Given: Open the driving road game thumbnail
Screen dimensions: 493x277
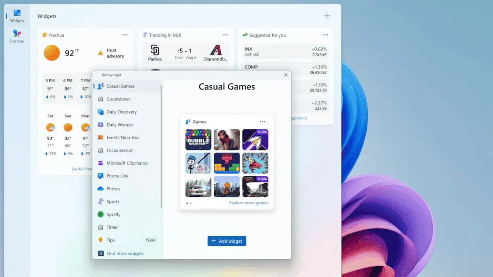Looking at the screenshot, I should (255, 187).
